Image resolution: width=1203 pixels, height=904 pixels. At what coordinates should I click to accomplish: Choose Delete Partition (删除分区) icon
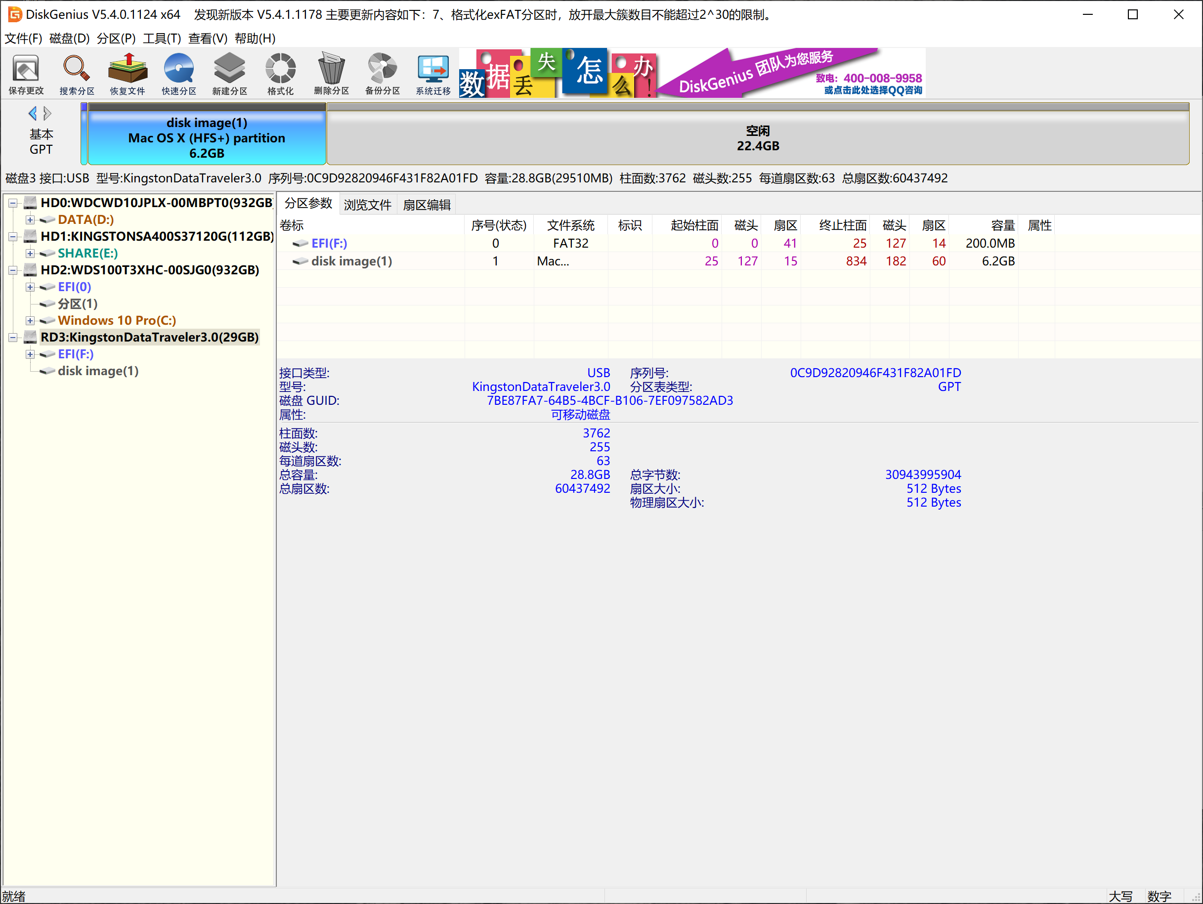(x=331, y=74)
